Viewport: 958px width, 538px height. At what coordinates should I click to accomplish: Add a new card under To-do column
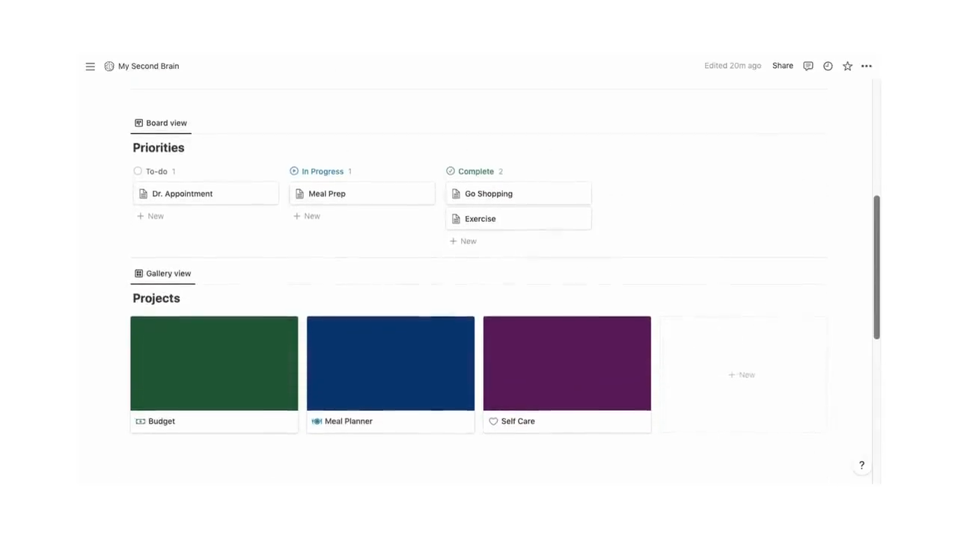pos(150,216)
